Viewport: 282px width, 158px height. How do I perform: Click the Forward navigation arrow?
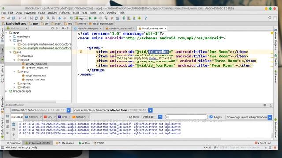click(x=65, y=18)
